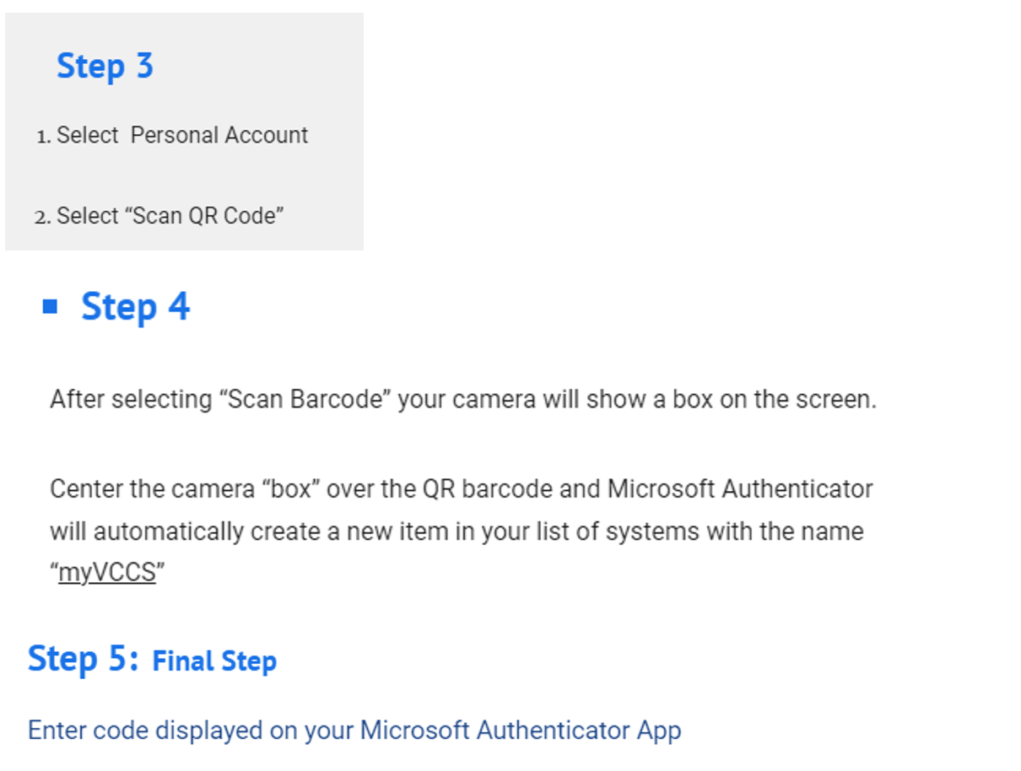Click the blue square bullet beside Step 4
Image resolution: width=1021 pixels, height=771 pixels.
coord(50,306)
